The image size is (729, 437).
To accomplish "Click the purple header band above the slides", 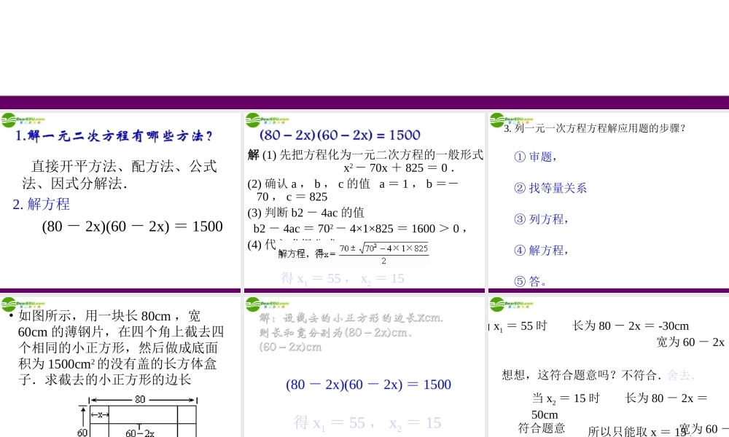I will (x=364, y=103).
